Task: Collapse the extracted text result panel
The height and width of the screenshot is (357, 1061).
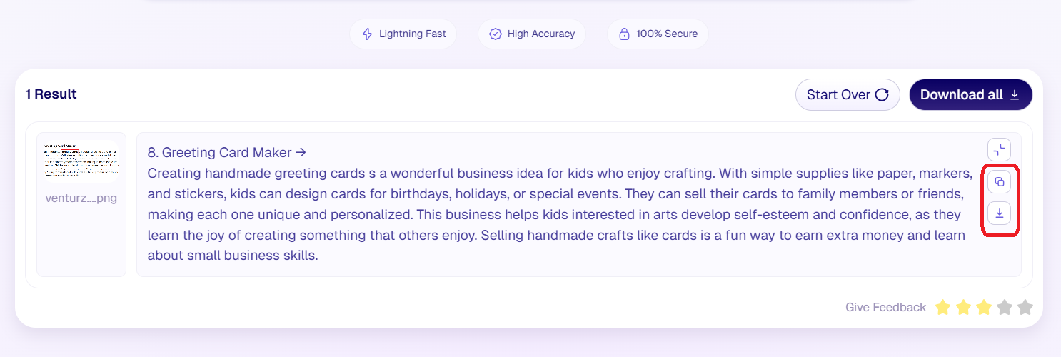Action: tap(999, 150)
